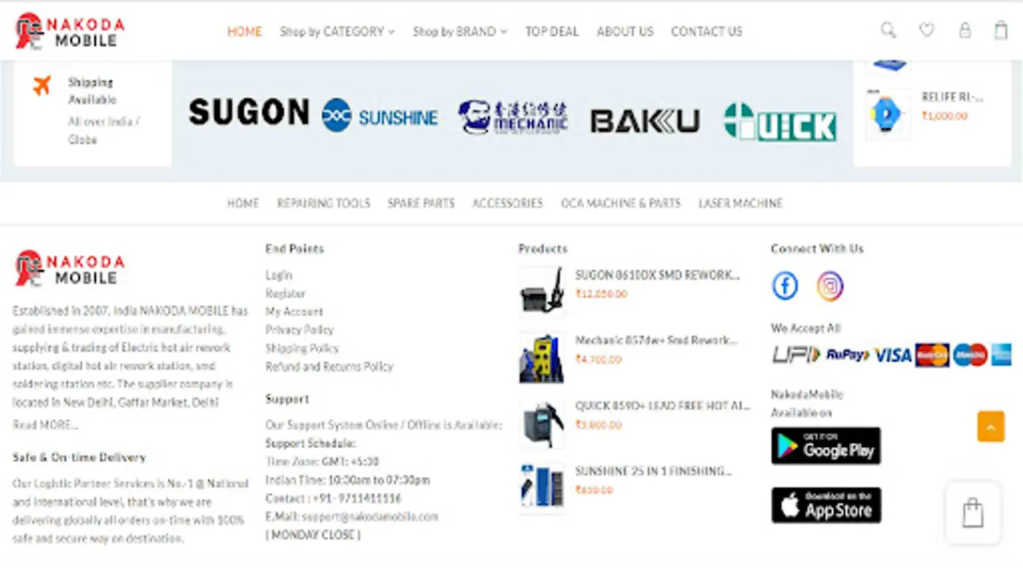Follow the Login footer link
Viewport: 1023px width, 575px height.
(x=279, y=275)
